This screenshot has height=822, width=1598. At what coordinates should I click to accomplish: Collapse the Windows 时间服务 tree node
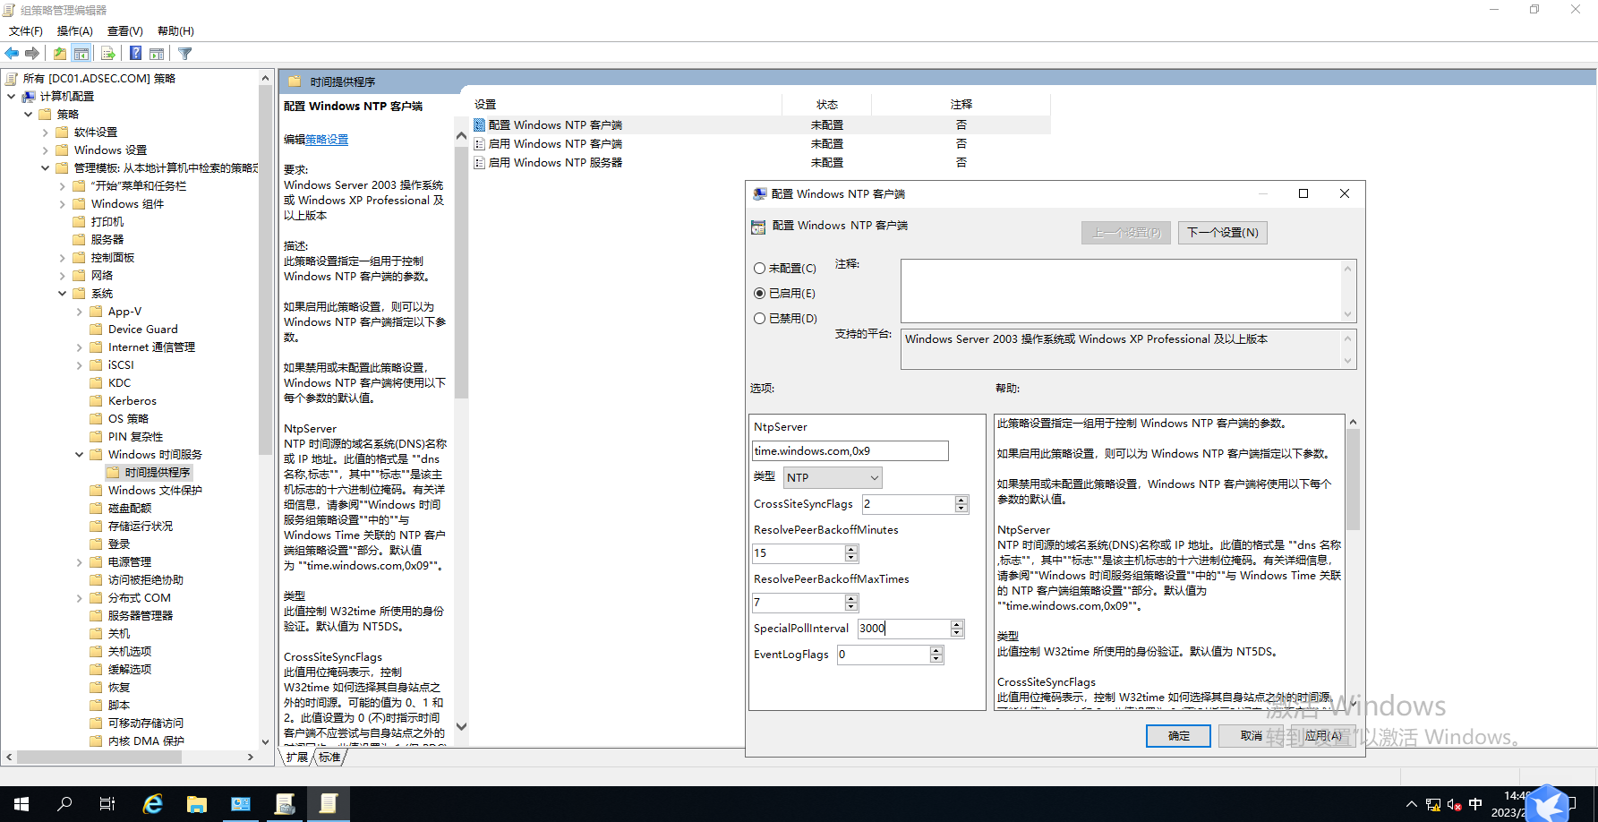[80, 455]
